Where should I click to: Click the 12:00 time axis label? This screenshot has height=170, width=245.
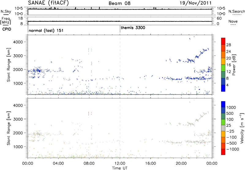click(120, 164)
